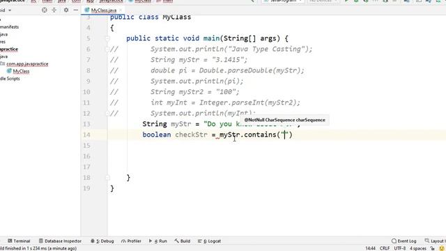Click the checkStr variable on line 14

click(x=191, y=135)
